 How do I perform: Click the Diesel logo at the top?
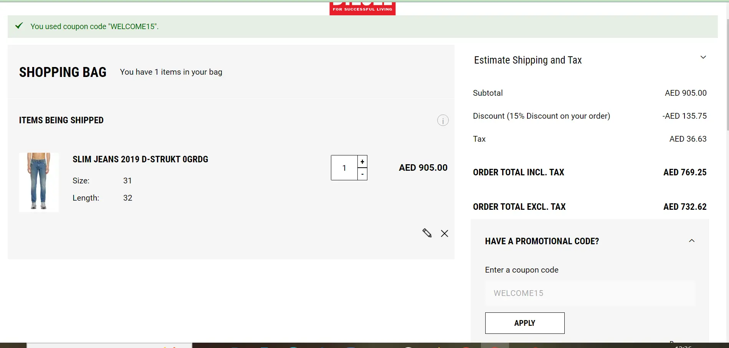(362, 6)
